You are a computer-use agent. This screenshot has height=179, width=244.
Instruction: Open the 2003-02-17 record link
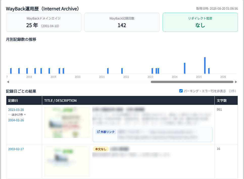pyautogui.click(x=16, y=149)
